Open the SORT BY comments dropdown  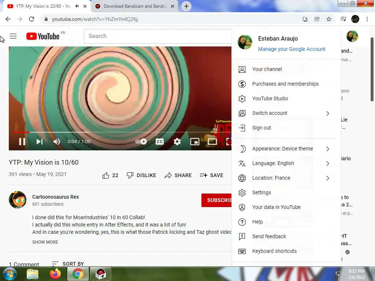coord(68,264)
